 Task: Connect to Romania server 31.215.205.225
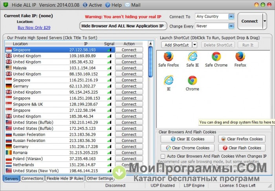click(x=129, y=153)
